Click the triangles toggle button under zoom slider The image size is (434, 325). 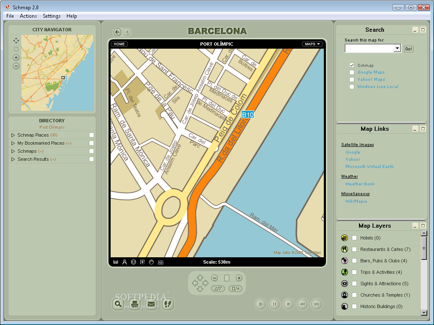[218, 289]
